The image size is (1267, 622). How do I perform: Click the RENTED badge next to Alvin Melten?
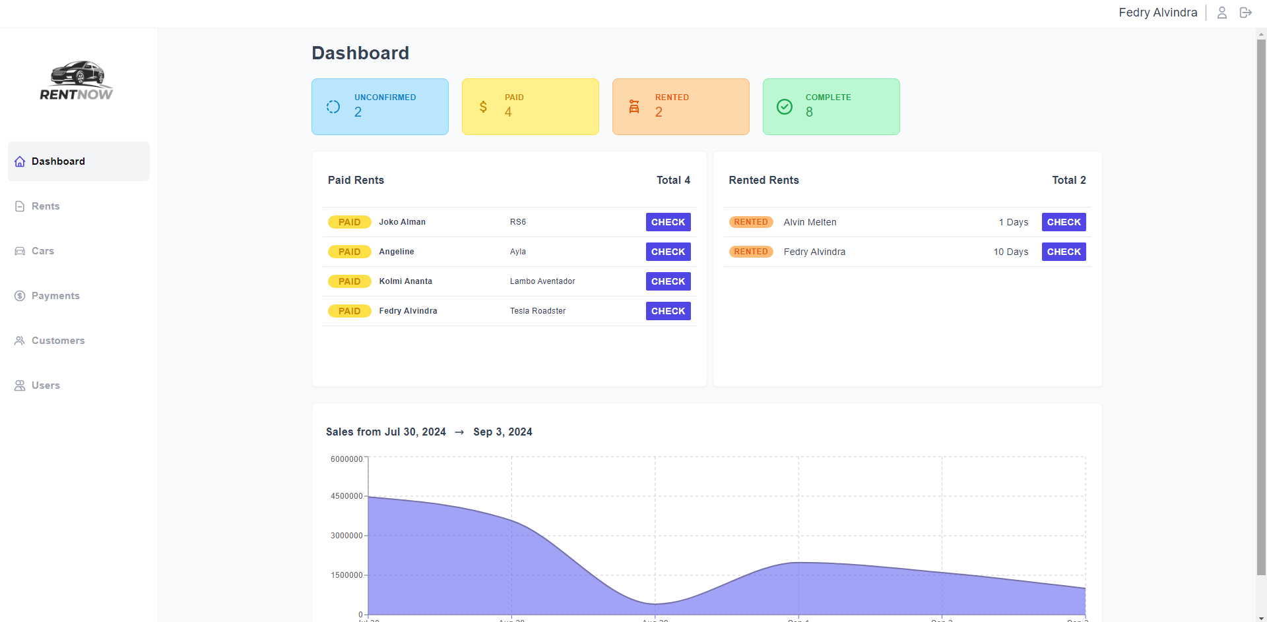tap(751, 222)
